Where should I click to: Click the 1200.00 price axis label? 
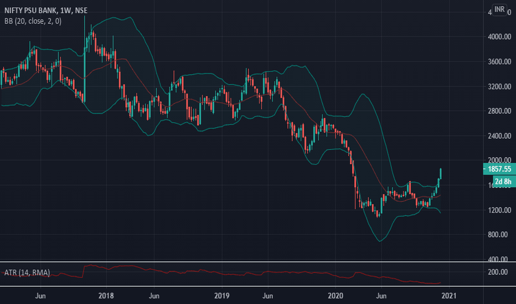[499, 210]
